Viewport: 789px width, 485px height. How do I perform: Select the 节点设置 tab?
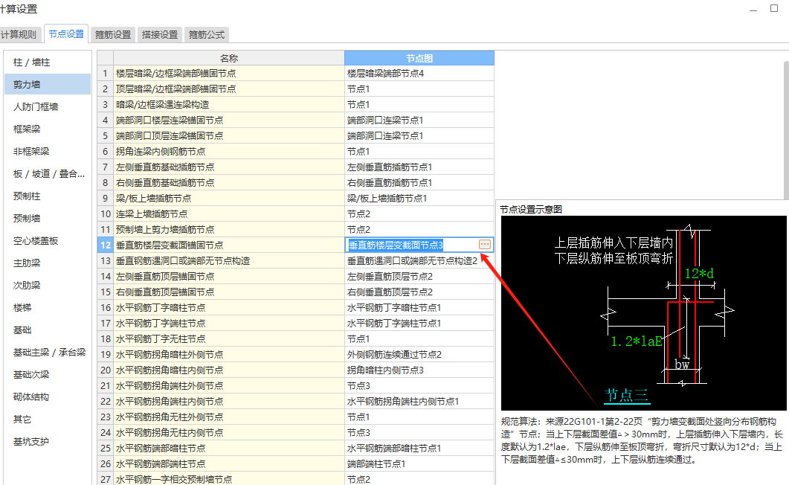(66, 33)
